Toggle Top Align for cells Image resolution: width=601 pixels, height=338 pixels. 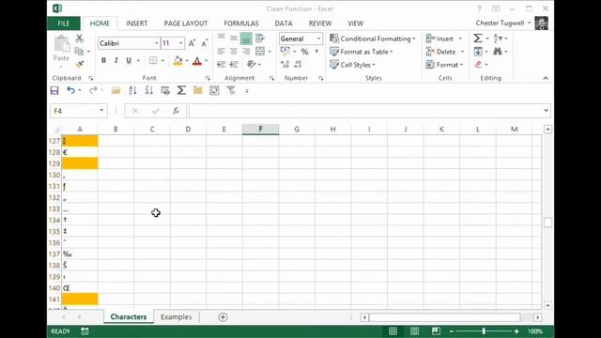222,38
